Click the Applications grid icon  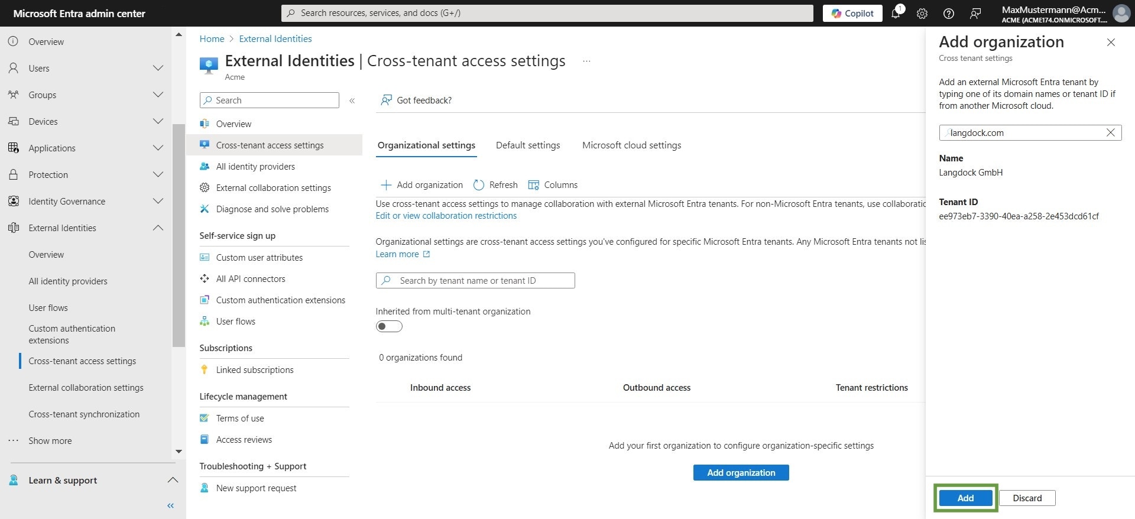tap(13, 148)
